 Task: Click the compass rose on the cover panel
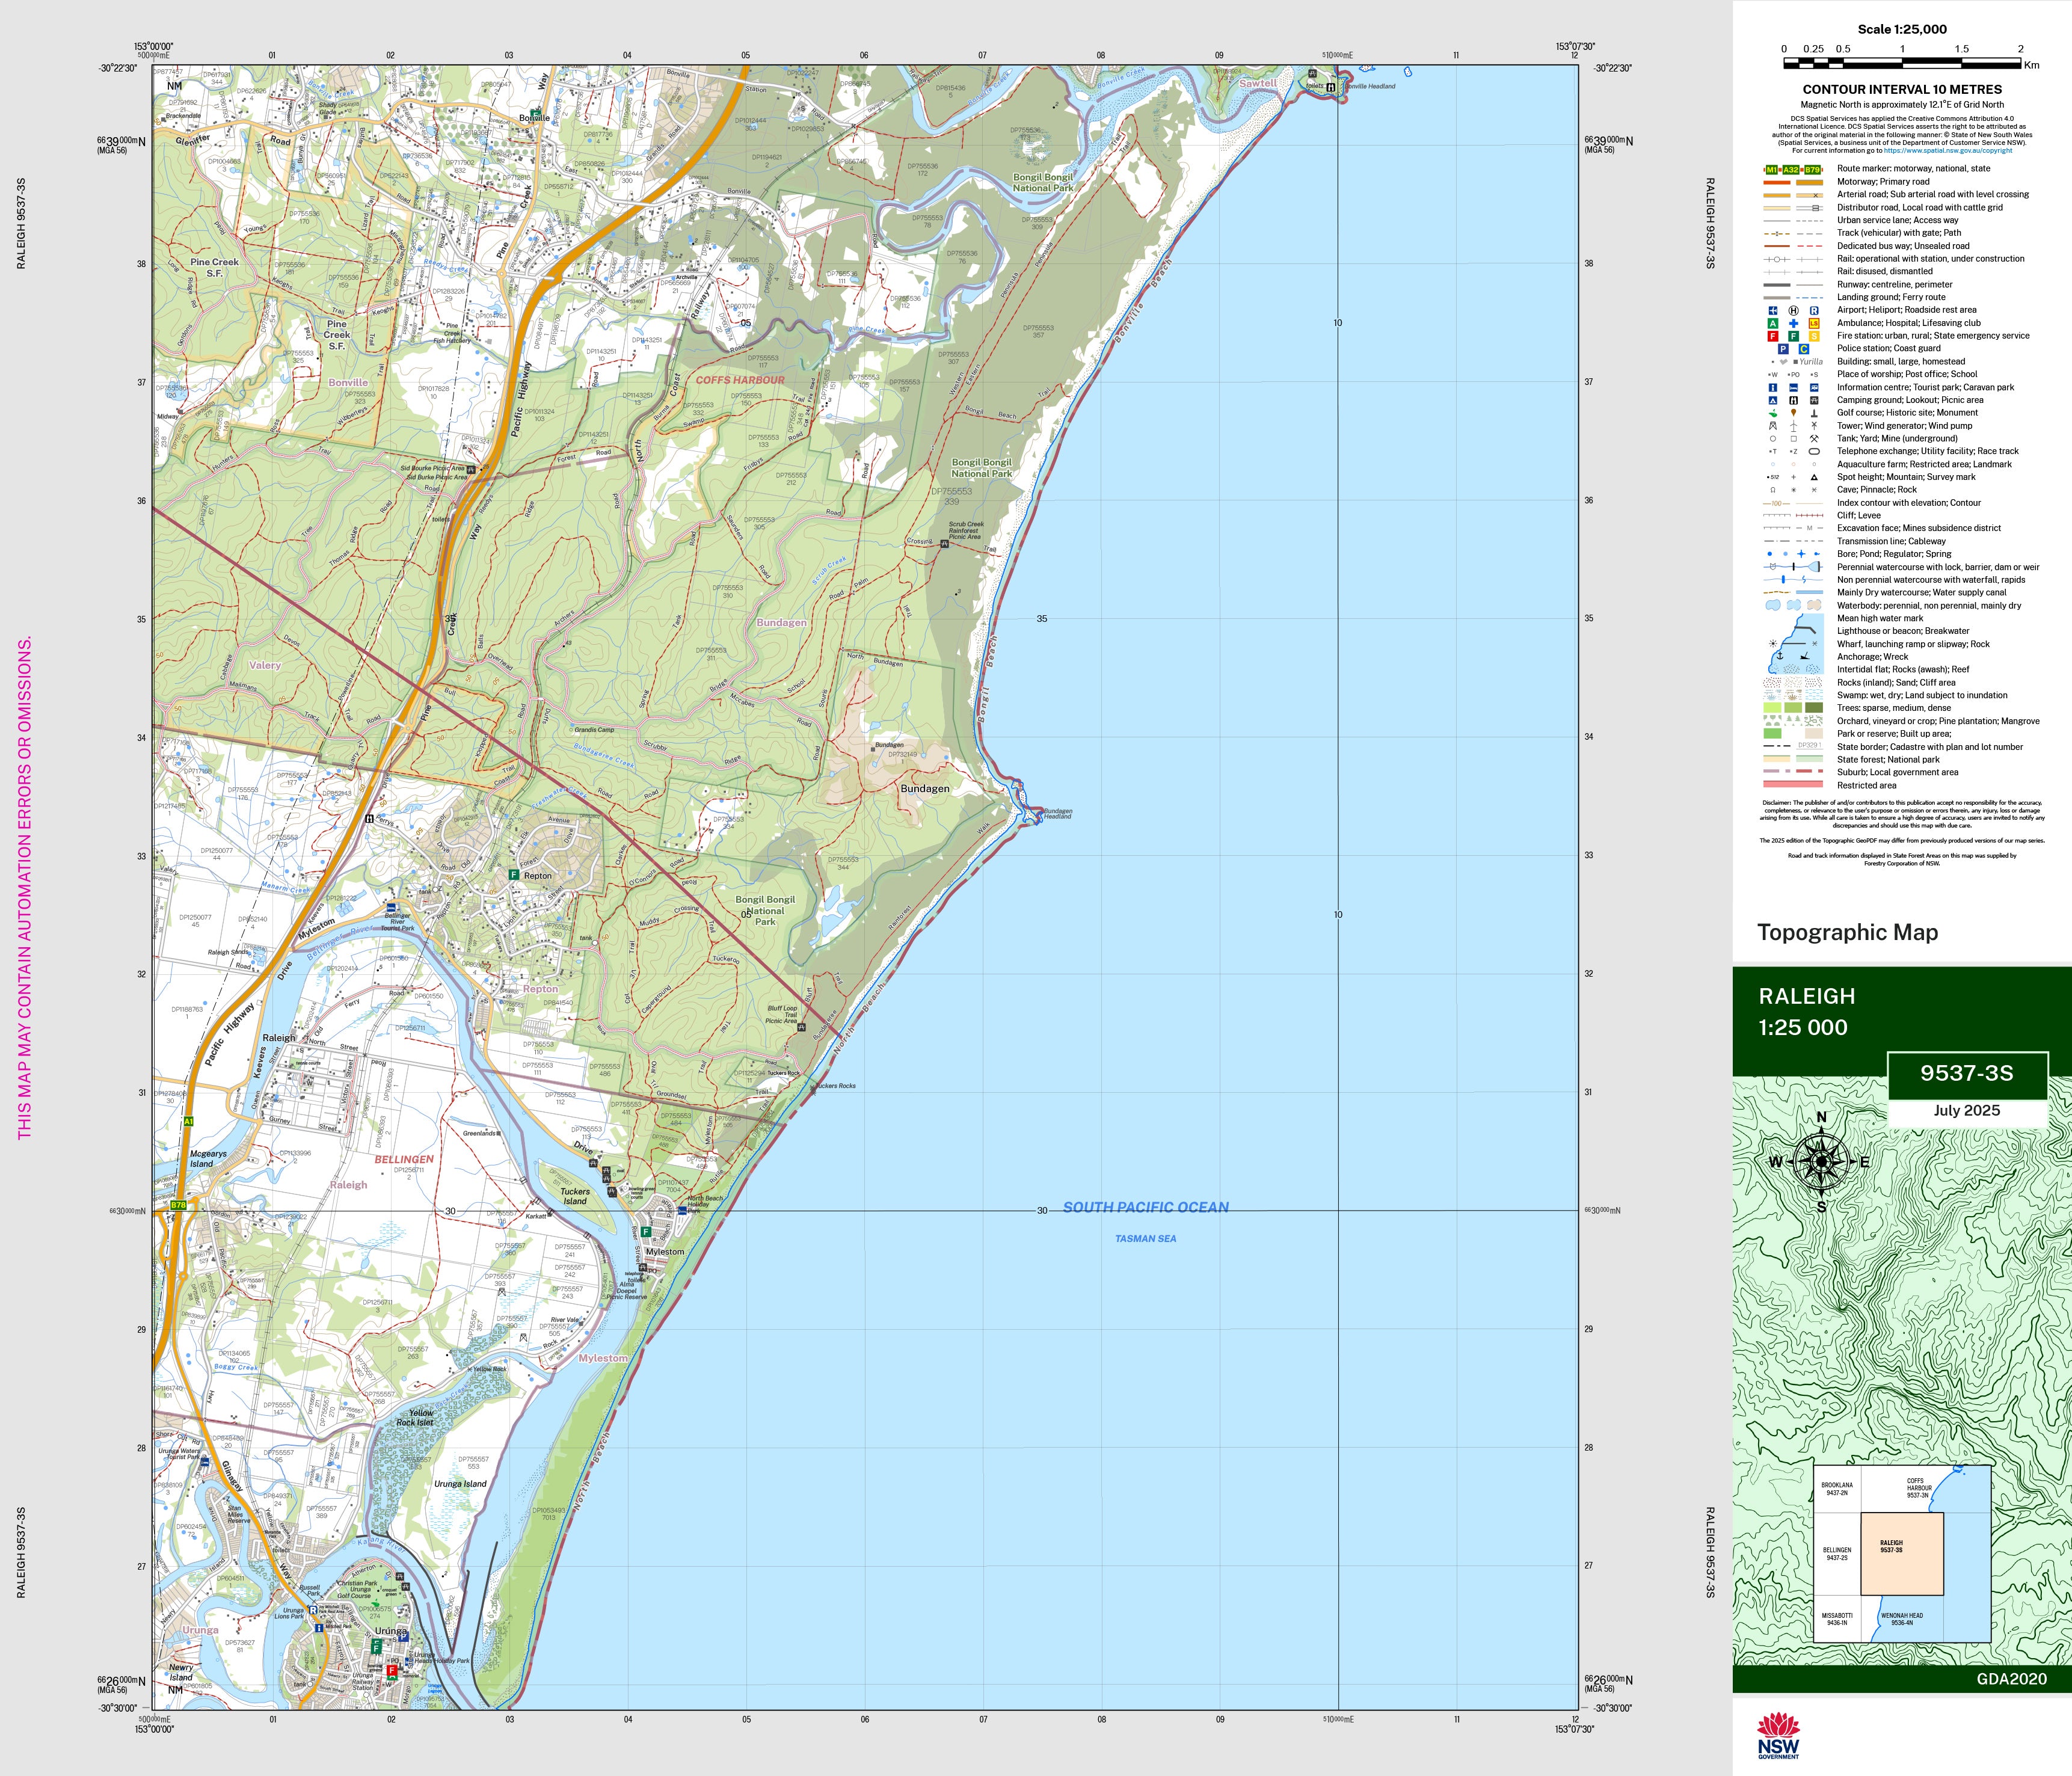pos(1822,1161)
